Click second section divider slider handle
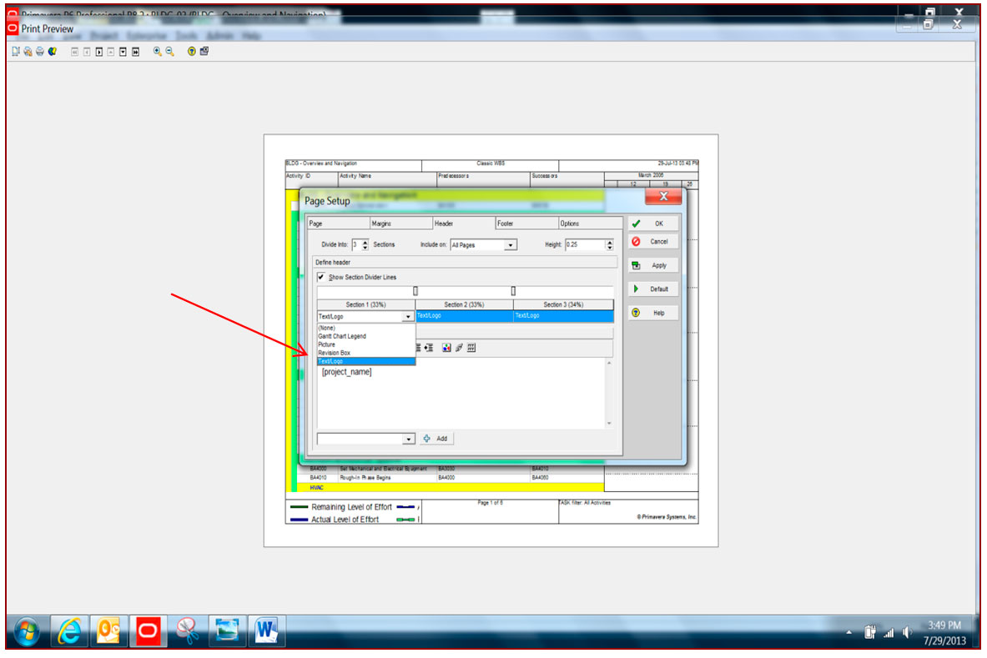The height and width of the screenshot is (658, 987). (x=514, y=290)
